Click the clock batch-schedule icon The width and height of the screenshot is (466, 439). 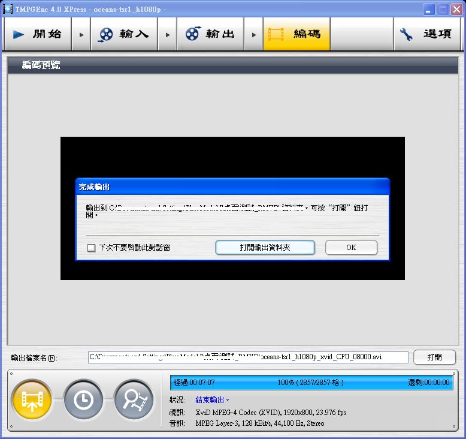(x=83, y=399)
